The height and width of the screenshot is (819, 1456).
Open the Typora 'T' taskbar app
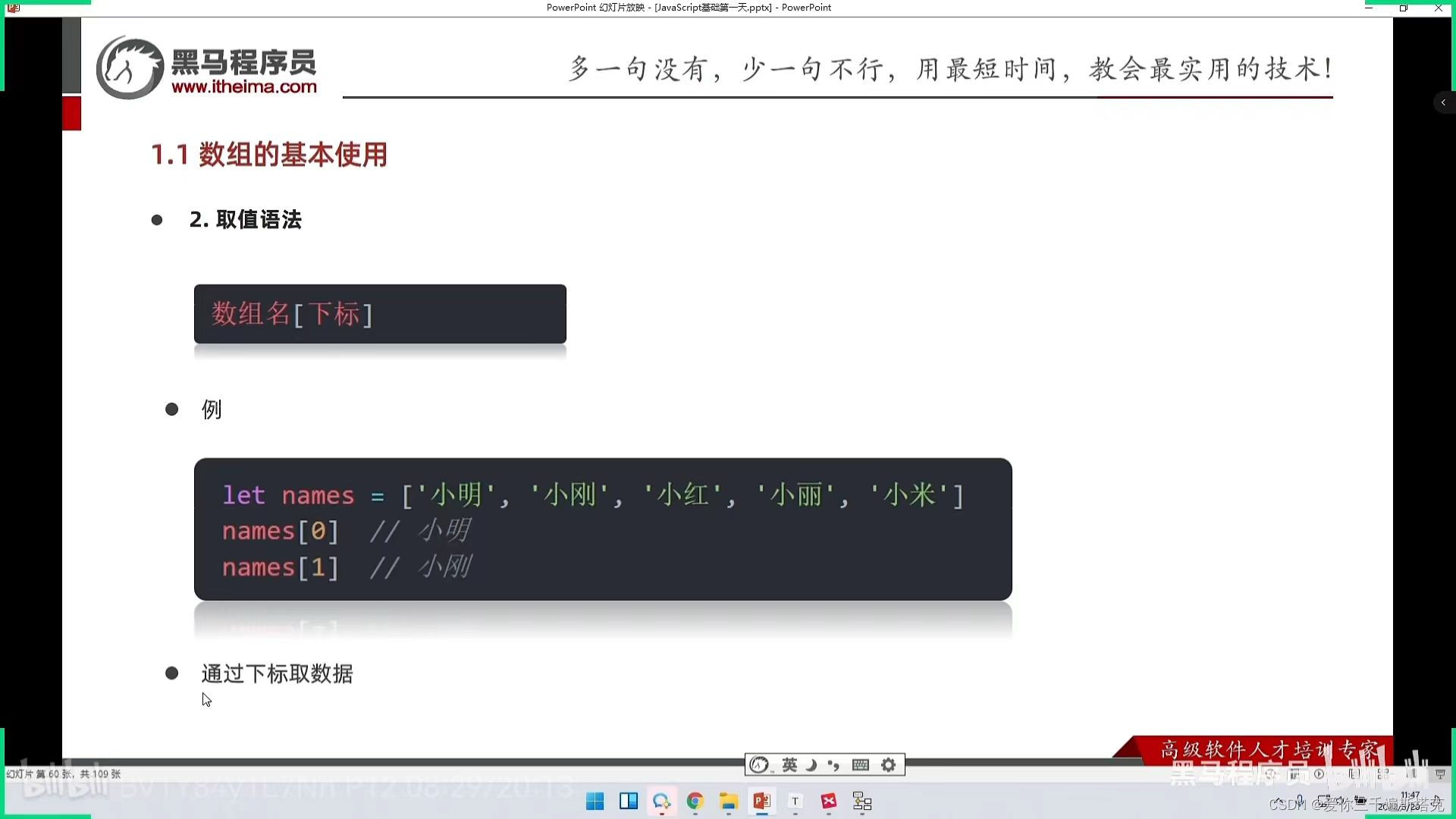(795, 802)
